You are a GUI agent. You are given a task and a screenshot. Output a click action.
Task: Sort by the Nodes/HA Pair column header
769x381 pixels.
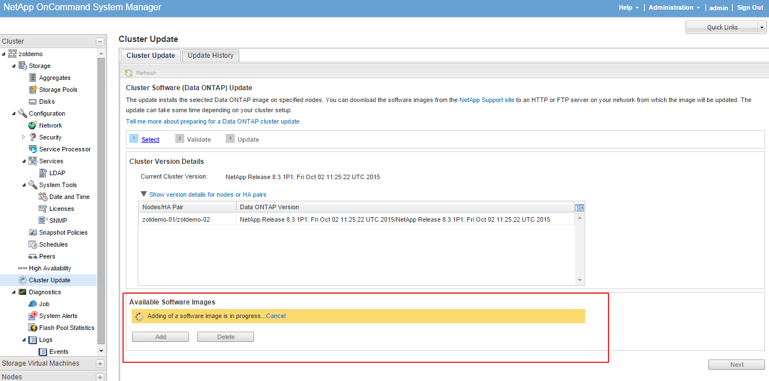(187, 207)
